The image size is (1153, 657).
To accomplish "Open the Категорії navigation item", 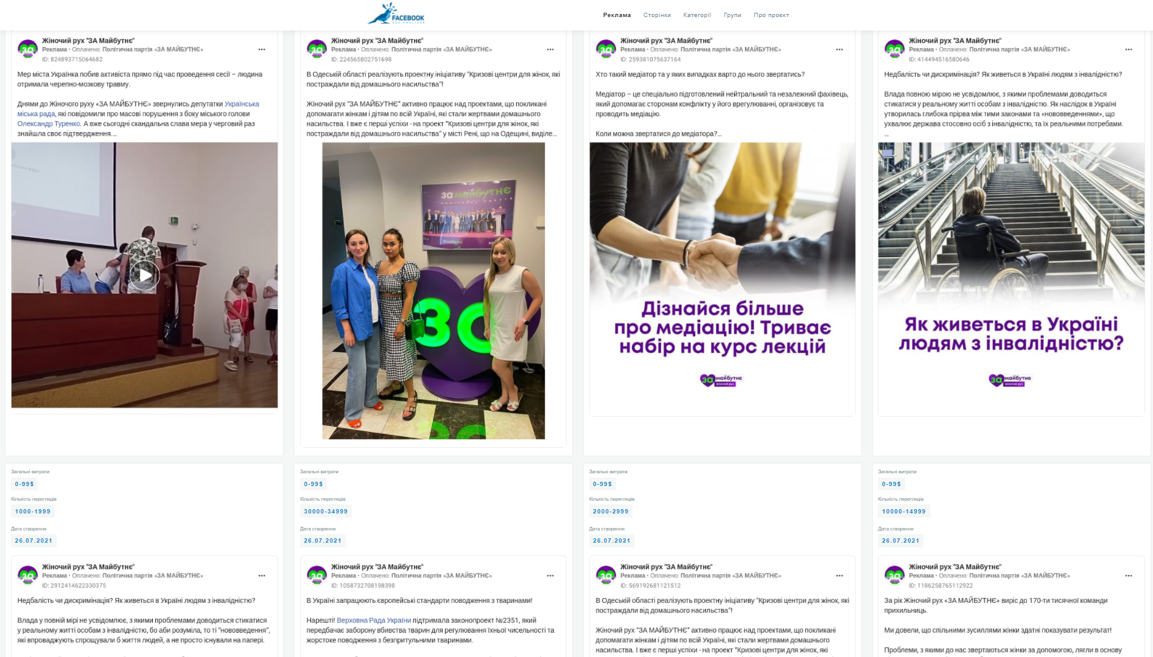I will click(x=697, y=15).
